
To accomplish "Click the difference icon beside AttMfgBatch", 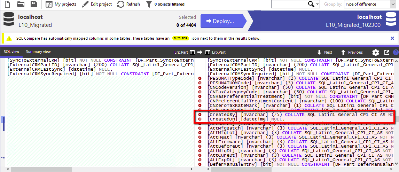I will click(x=200, y=128).
